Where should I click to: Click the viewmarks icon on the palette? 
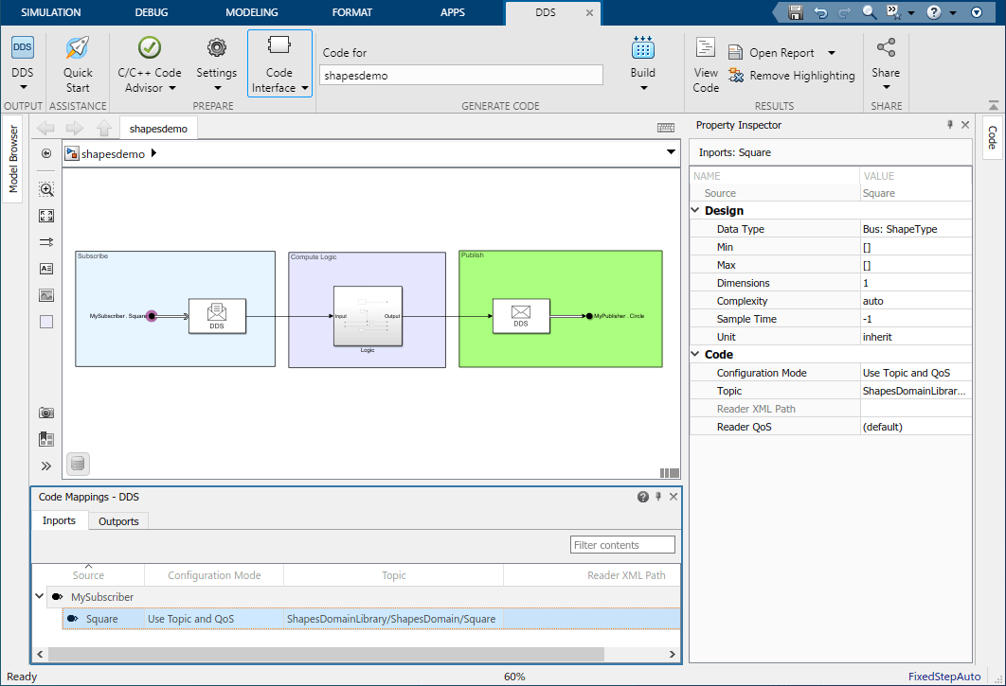click(x=46, y=439)
